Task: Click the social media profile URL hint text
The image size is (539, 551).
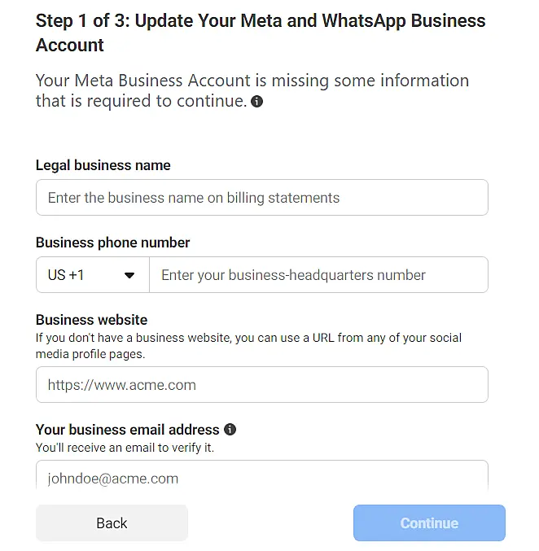Action: click(x=248, y=345)
